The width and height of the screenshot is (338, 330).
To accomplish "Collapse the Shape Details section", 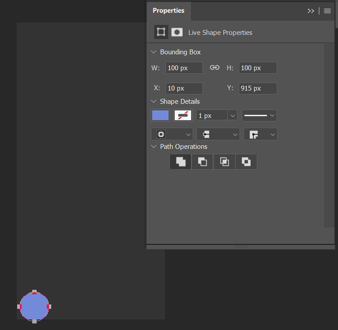I will click(x=153, y=101).
